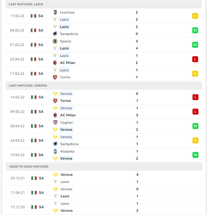Open the 13.12.20 Lazio vs Verona match
The height and width of the screenshot is (215, 207).
tap(104, 207)
